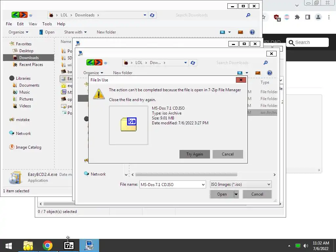Go back in Downloads Explorer window

click(15, 15)
